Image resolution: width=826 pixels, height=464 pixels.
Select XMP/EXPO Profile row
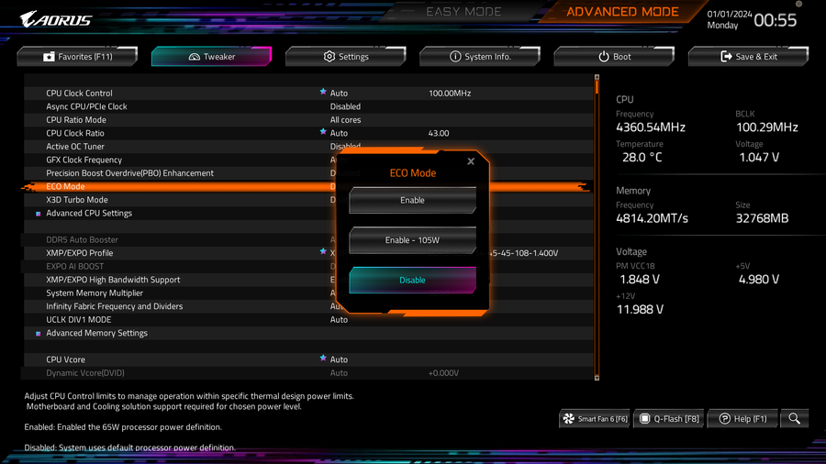click(308, 253)
